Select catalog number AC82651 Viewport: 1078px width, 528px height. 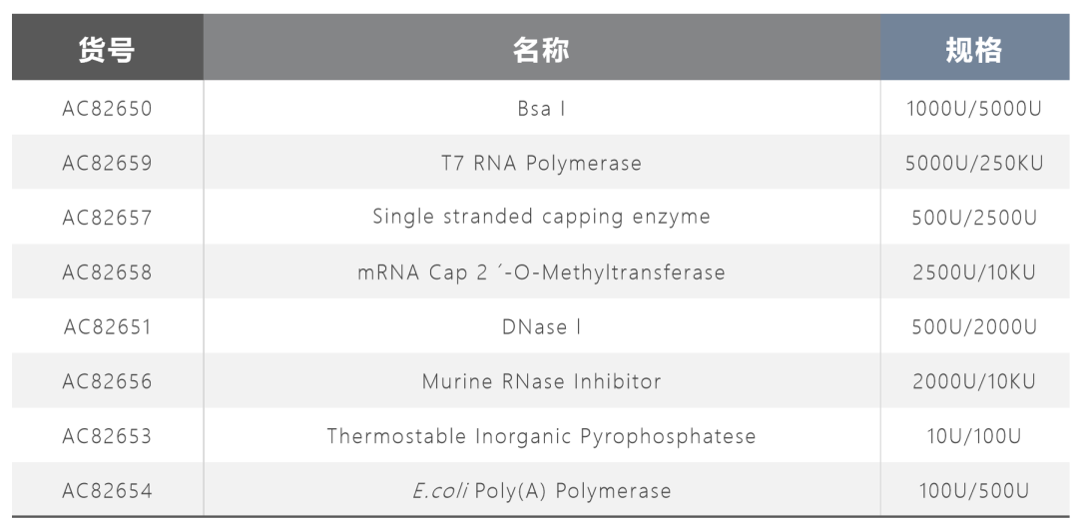(107, 326)
